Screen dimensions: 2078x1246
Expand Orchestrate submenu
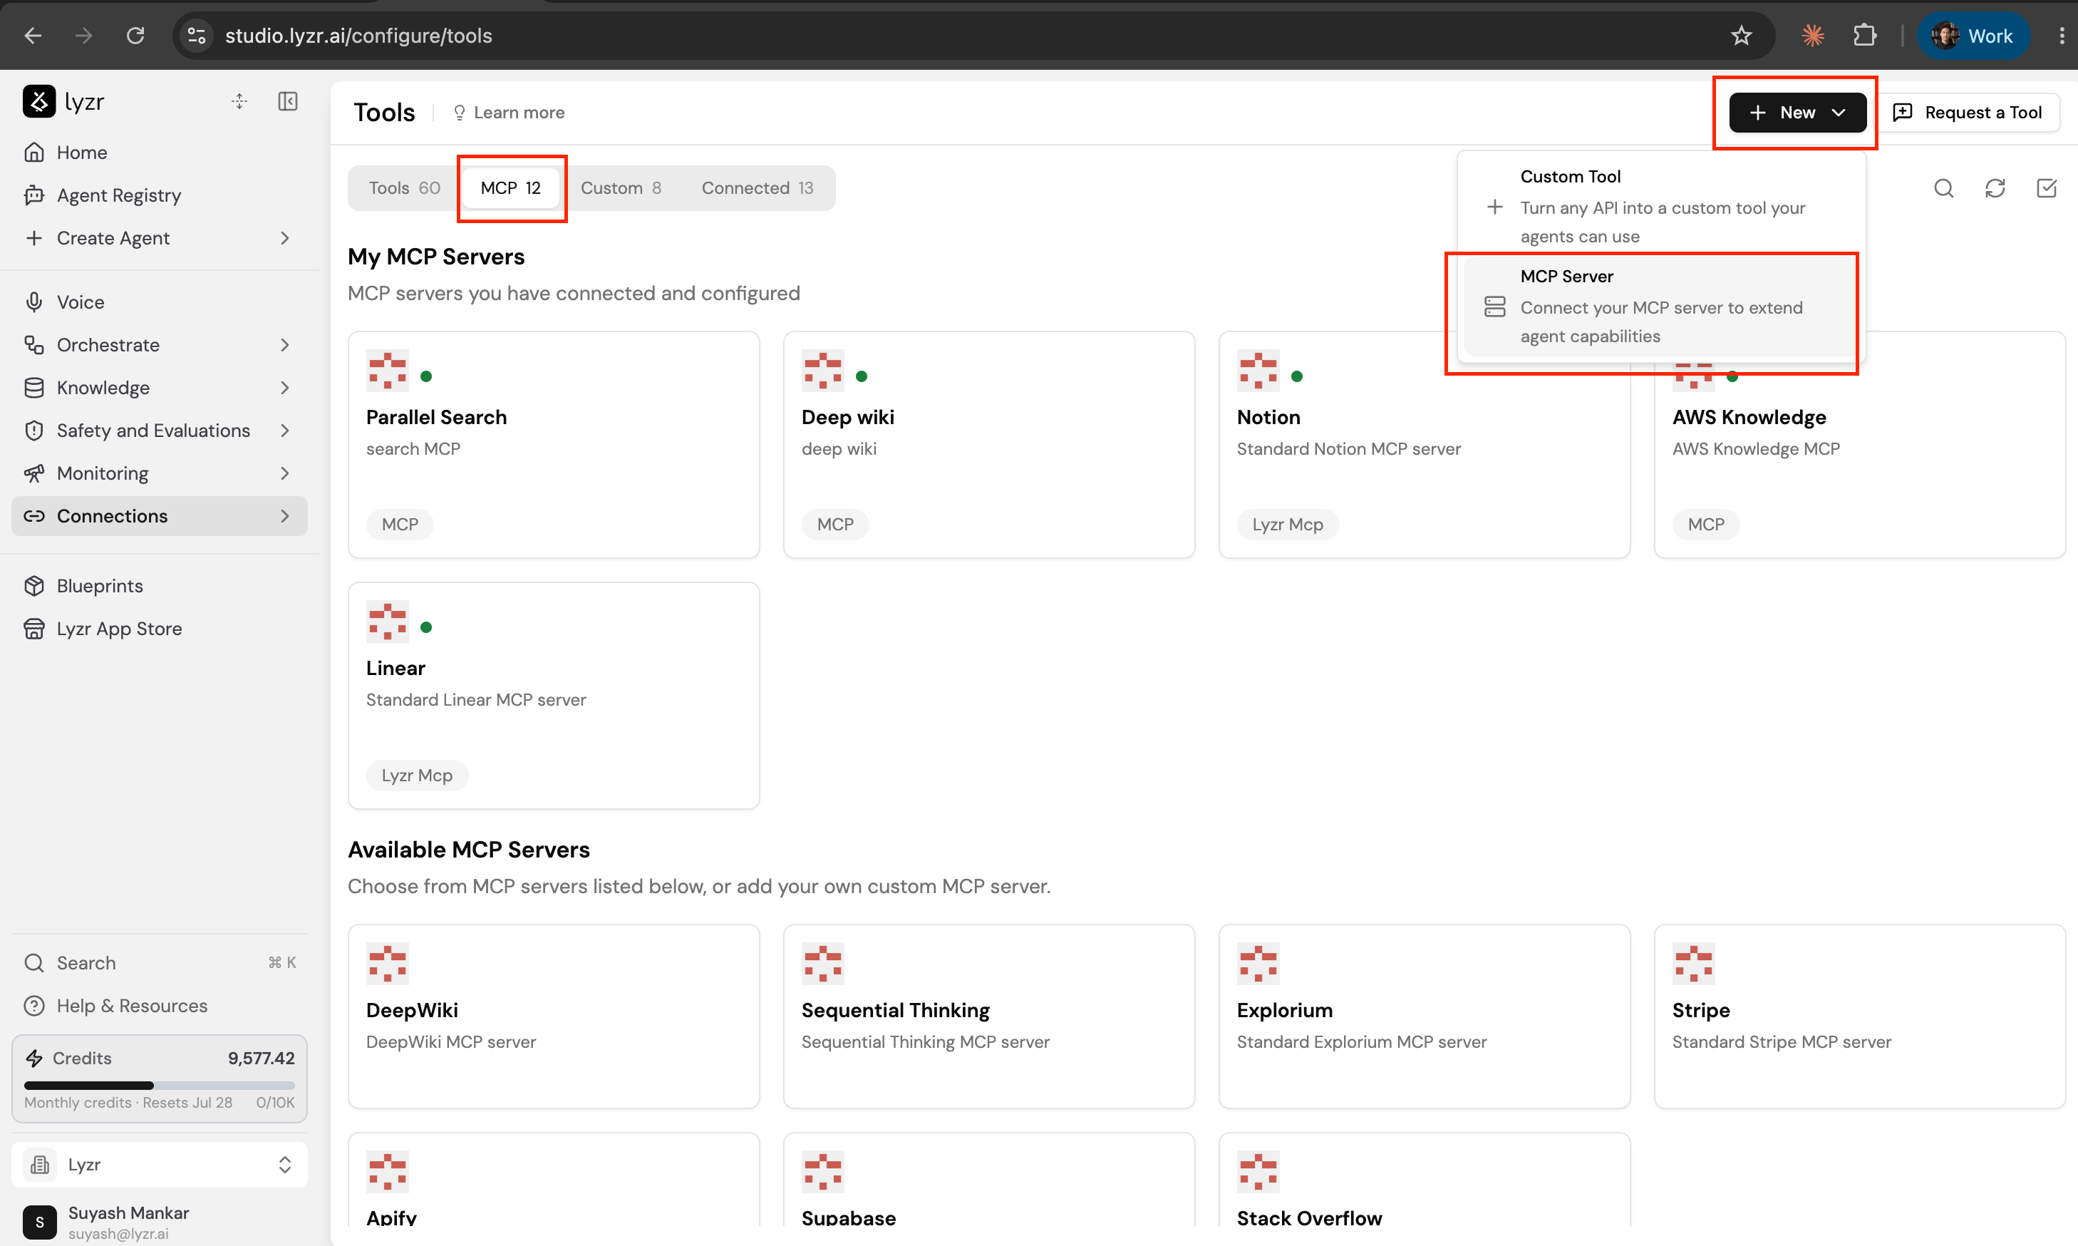284,344
